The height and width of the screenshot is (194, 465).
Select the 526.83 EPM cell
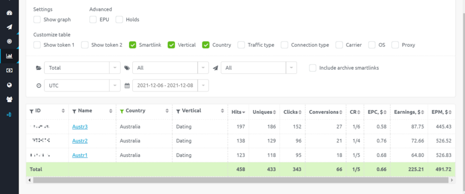442,155
